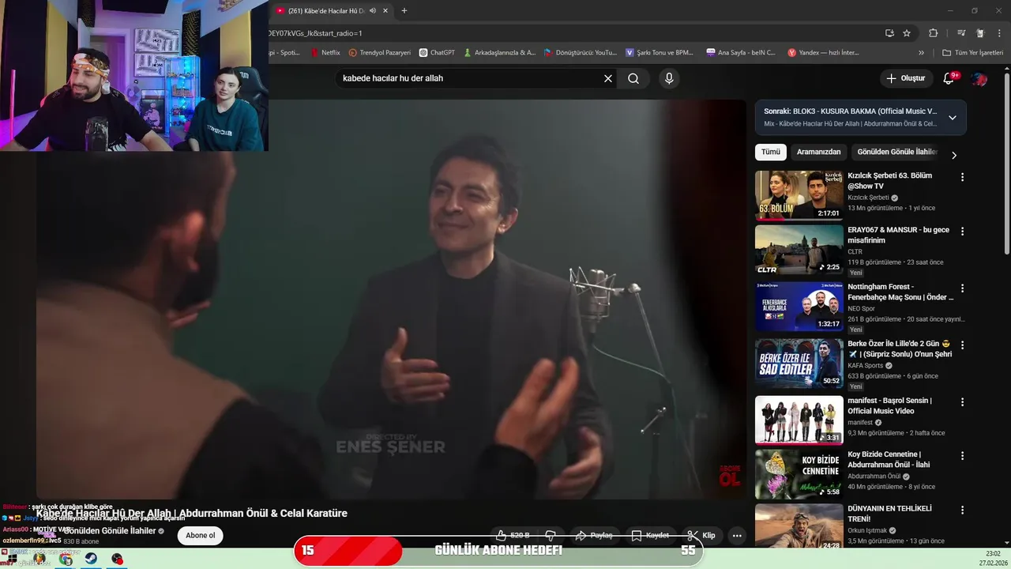Image resolution: width=1011 pixels, height=569 pixels.
Task: Open manifest - Başrol Sensin video thumbnail
Action: [799, 420]
